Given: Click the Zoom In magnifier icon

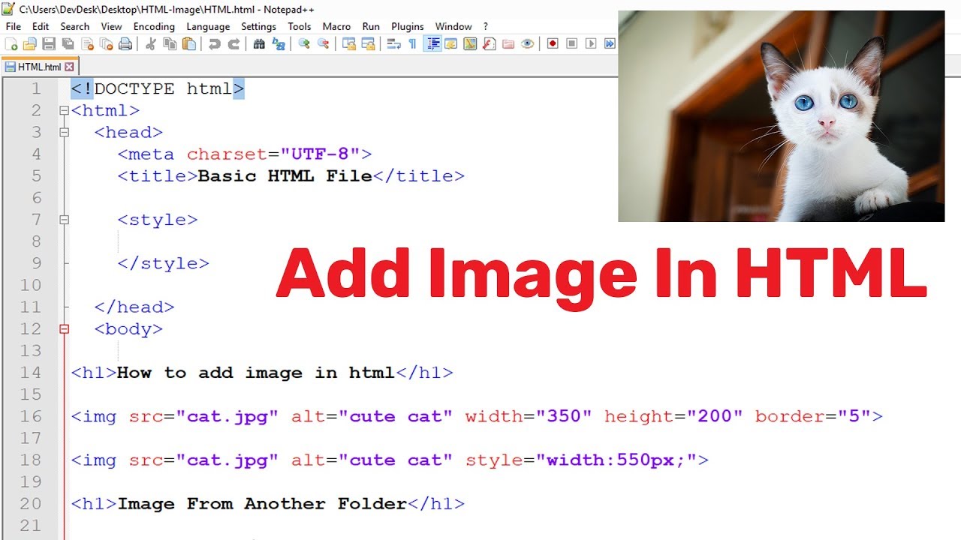Looking at the screenshot, I should [x=304, y=44].
